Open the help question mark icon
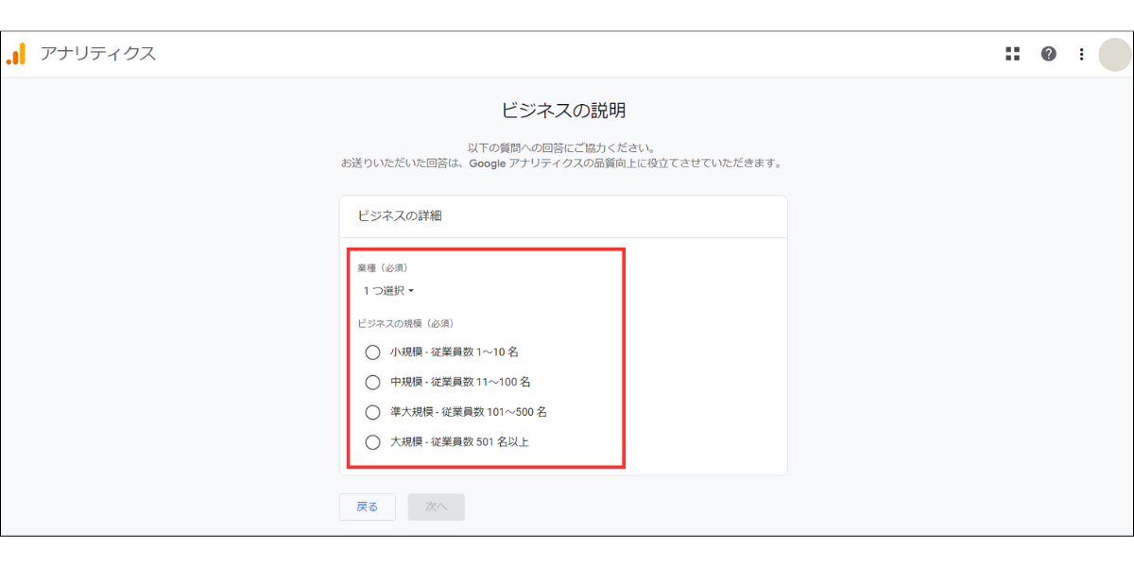The width and height of the screenshot is (1134, 567). click(x=1049, y=54)
